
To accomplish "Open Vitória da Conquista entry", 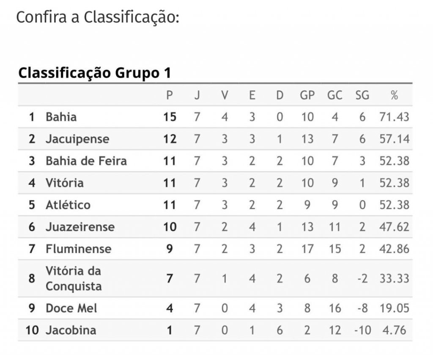I will [x=74, y=278].
